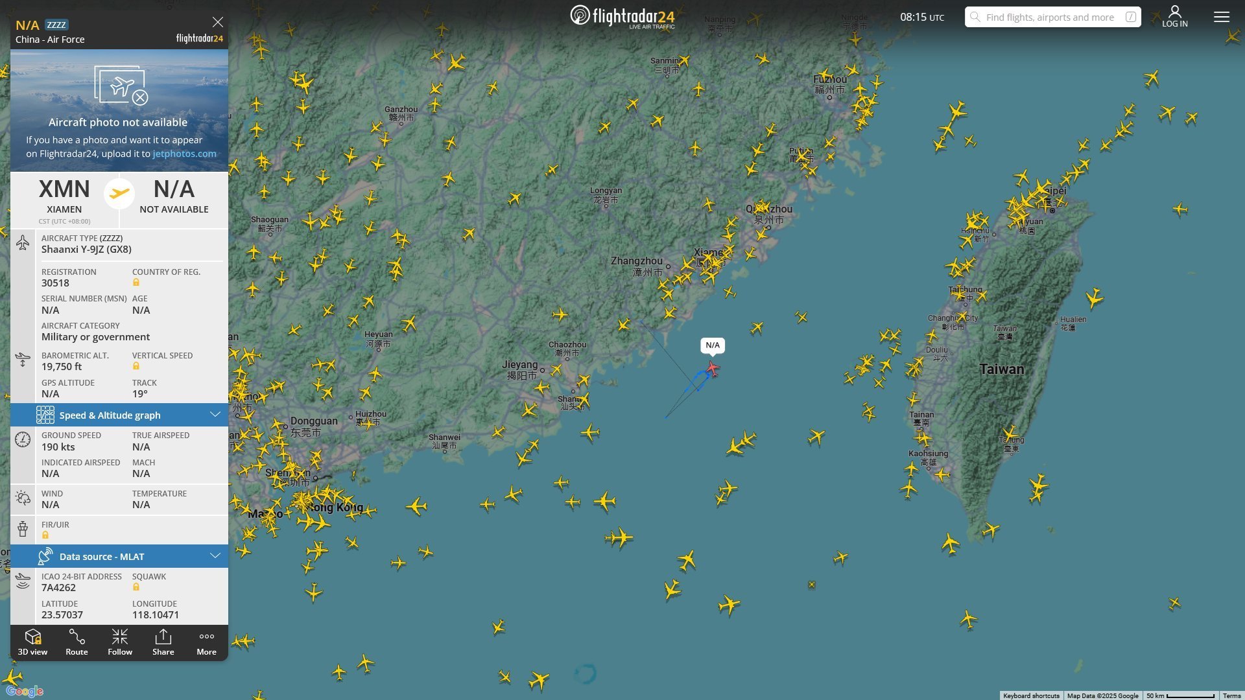Enable Follow aircraft mode
The image size is (1245, 700).
[120, 642]
